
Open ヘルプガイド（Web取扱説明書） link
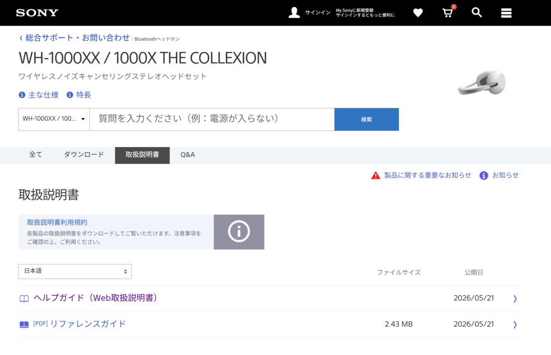coord(96,298)
